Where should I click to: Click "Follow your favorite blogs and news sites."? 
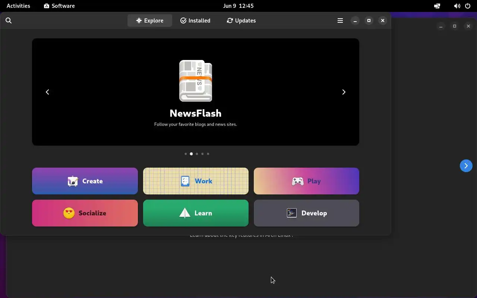pyautogui.click(x=196, y=124)
